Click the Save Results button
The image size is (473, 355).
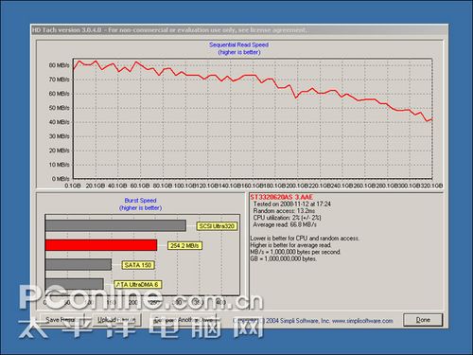pyautogui.click(x=61, y=320)
